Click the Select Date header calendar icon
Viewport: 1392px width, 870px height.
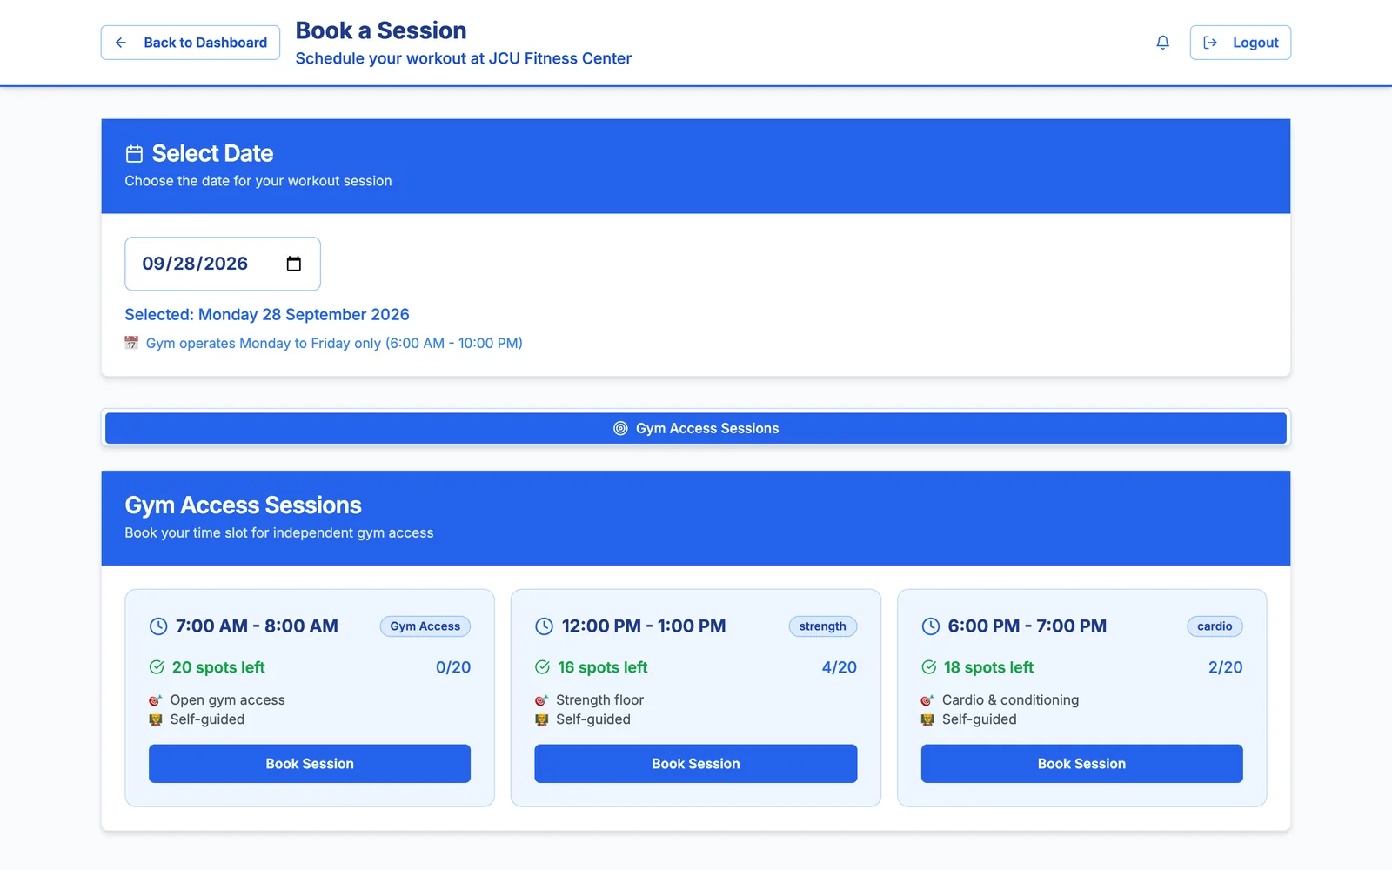click(134, 154)
